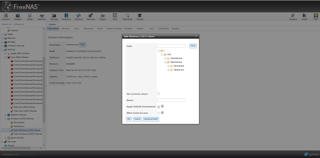Expand WebDAV Shares in sidebar
This screenshot has height=158, width=320.
pos(5,115)
